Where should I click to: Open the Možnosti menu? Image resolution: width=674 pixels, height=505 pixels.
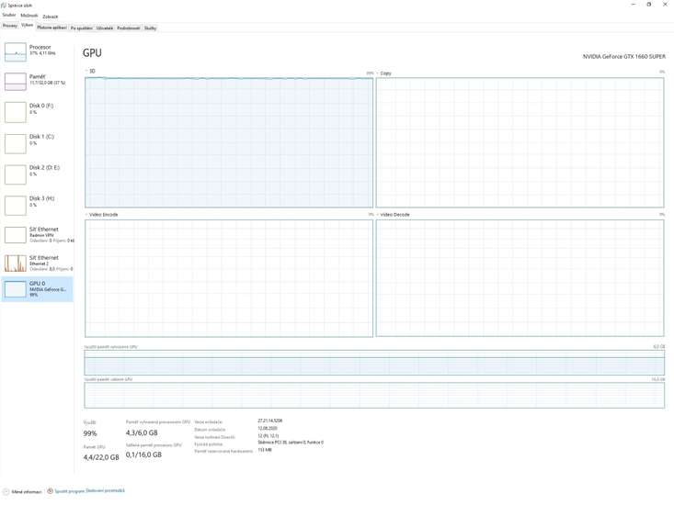(29, 16)
